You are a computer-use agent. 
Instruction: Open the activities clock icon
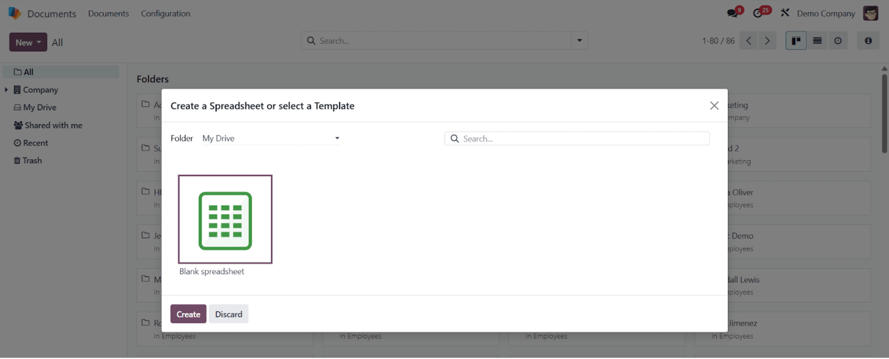[758, 13]
